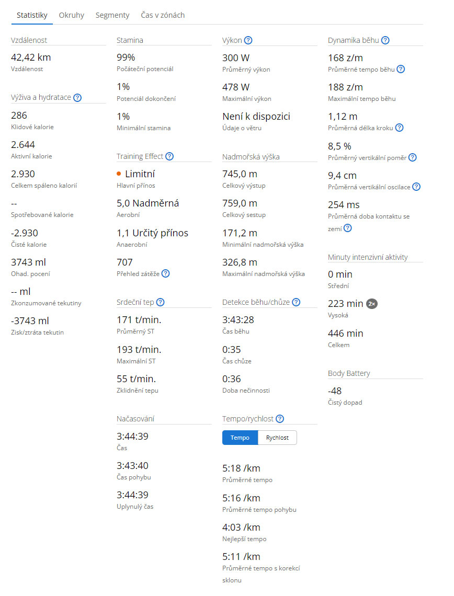The image size is (454, 596).
Task: Click help for Průměrný vertikální poměr
Action: [413, 157]
